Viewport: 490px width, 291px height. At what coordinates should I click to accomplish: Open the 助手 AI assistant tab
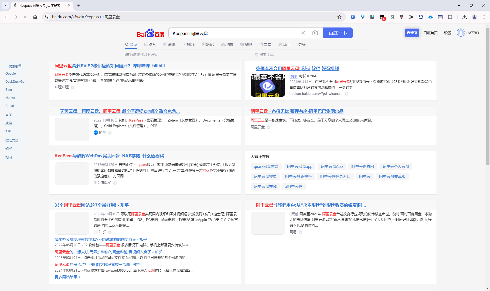tap(285, 44)
